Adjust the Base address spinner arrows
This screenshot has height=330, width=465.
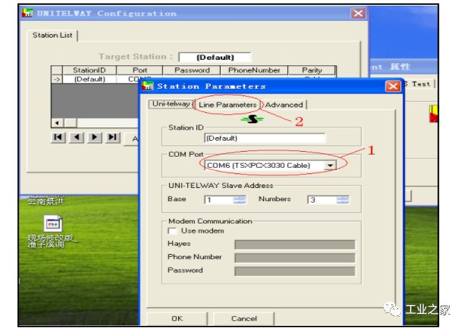pyautogui.click(x=239, y=200)
